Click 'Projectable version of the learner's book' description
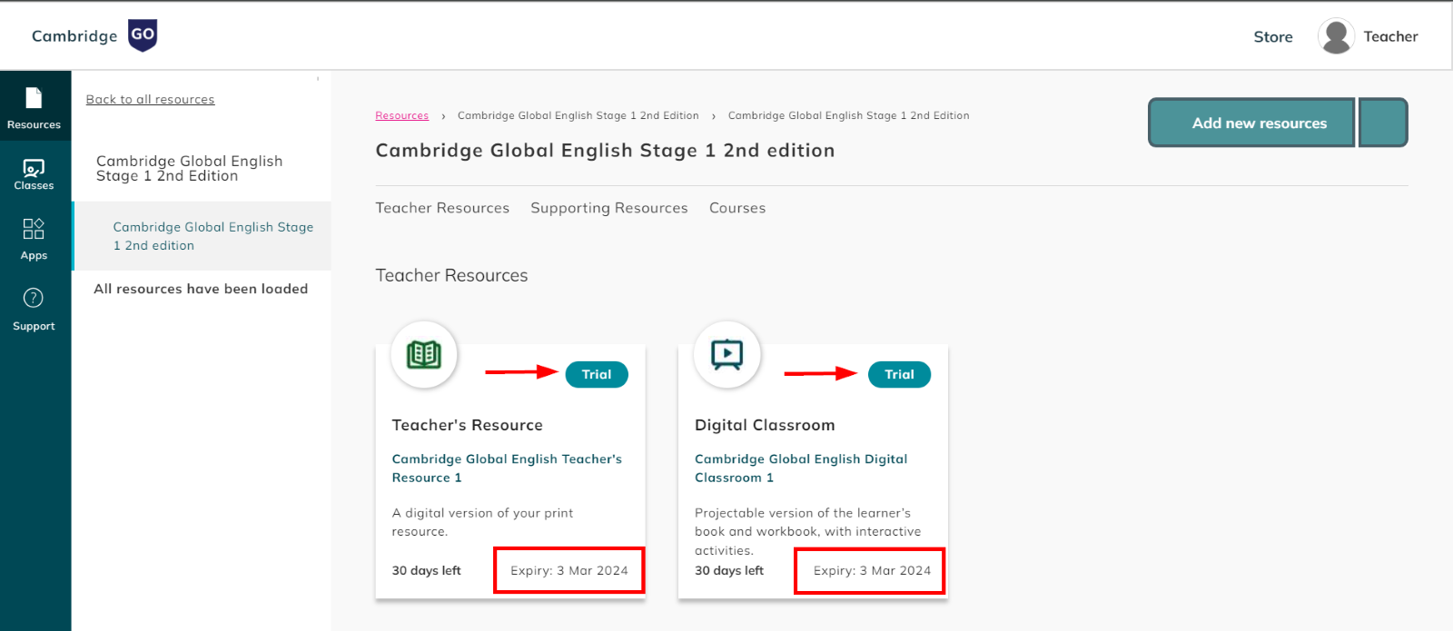 tap(807, 531)
